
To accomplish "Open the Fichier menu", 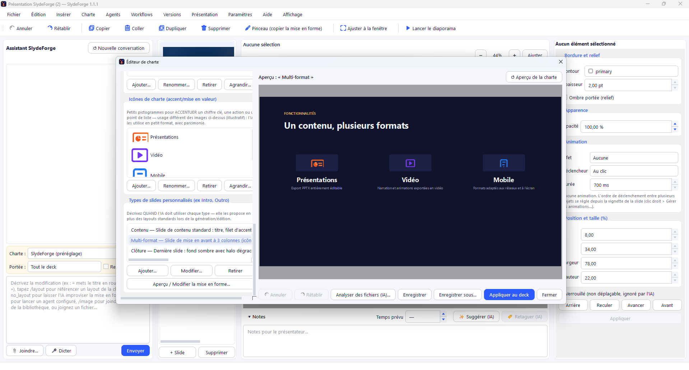I will pos(14,14).
